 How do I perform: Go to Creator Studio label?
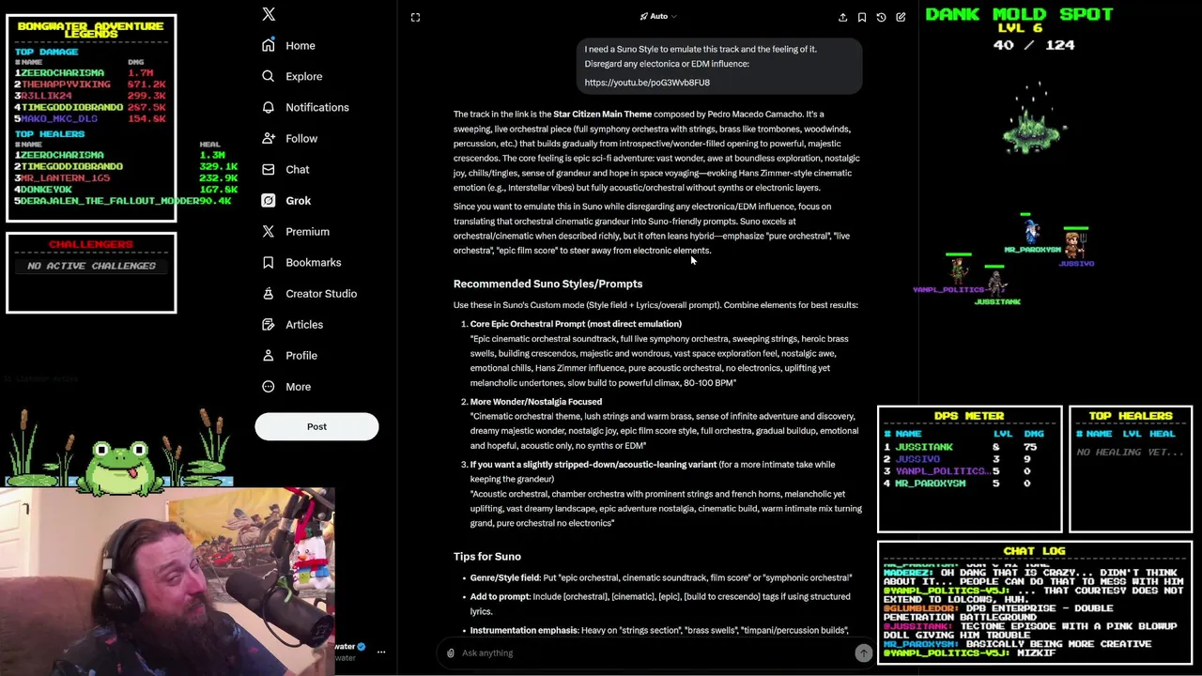pos(321,293)
